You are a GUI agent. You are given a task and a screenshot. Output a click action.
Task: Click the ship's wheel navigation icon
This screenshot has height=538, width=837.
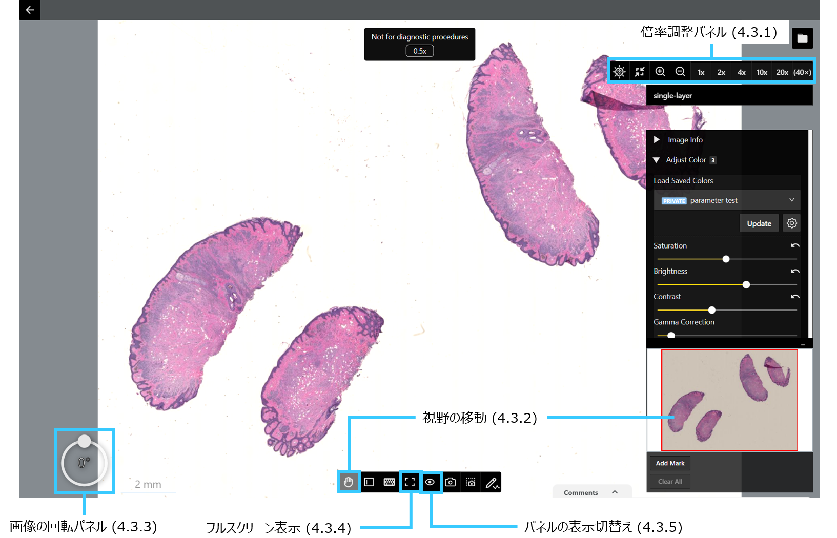click(619, 72)
